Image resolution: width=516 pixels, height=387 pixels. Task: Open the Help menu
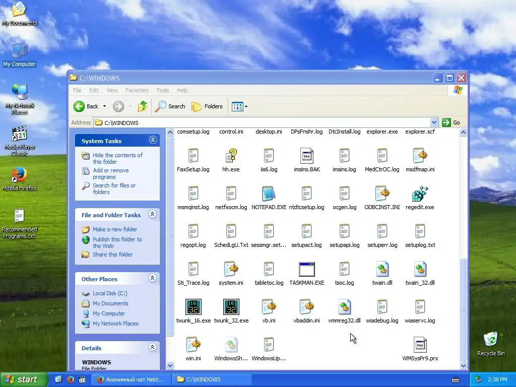click(182, 90)
